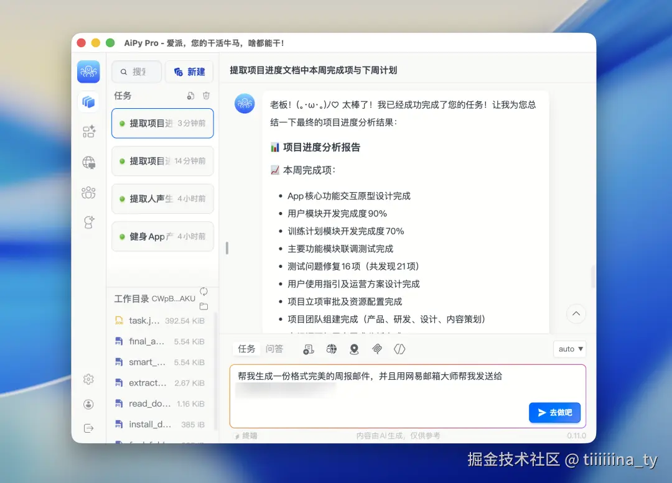This screenshot has width=672, height=483.
Task: Start a new task with the 新建 button
Action: [x=189, y=71]
